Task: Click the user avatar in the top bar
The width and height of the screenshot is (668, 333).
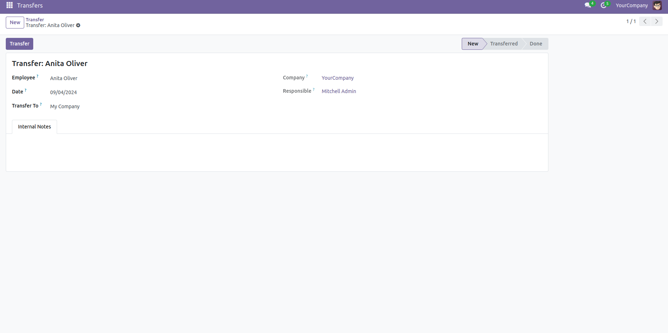Action: point(657,5)
